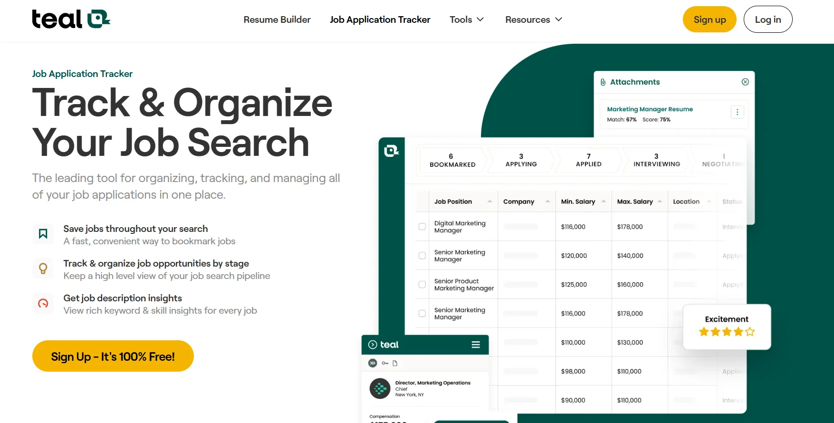Switch to the Interviewing stage tab

pos(656,160)
